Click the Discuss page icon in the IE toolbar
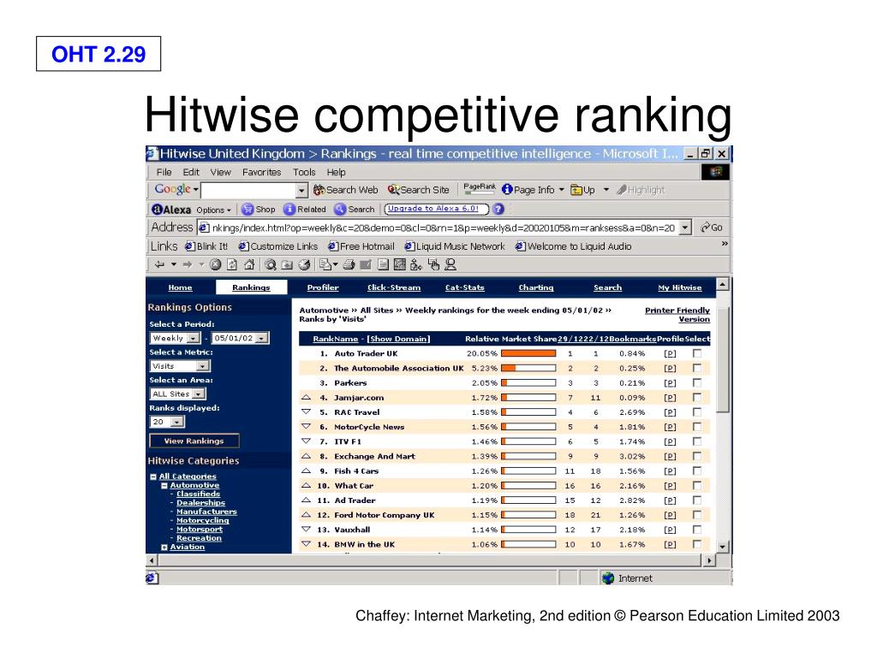The height and width of the screenshot is (657, 877). click(383, 264)
